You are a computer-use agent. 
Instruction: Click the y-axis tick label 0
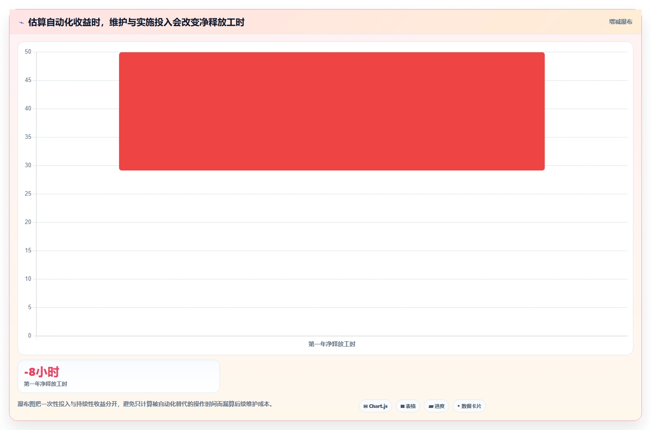[x=30, y=336]
